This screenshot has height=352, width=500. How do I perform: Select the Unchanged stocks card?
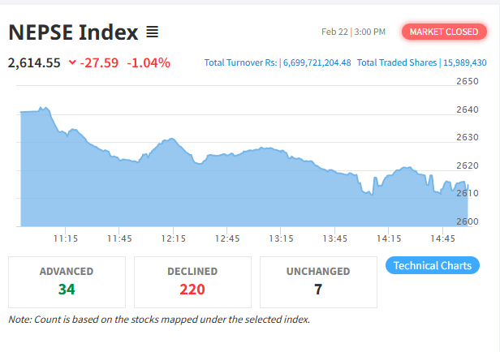(x=318, y=281)
